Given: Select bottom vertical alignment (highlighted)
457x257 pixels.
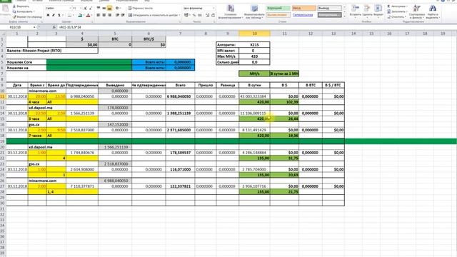Looking at the screenshot, I should 109,8.
